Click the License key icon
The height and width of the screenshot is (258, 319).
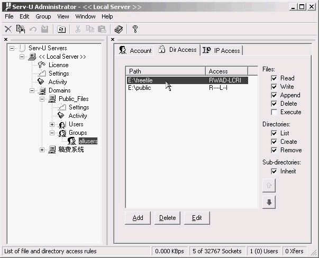pos(41,65)
